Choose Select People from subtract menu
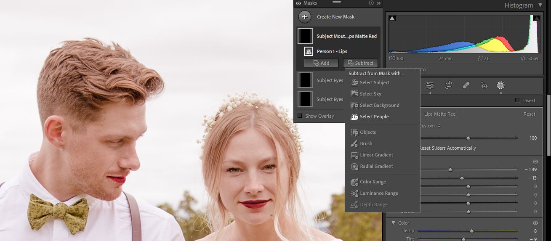Screen dimensions: 551x241 click(x=374, y=117)
